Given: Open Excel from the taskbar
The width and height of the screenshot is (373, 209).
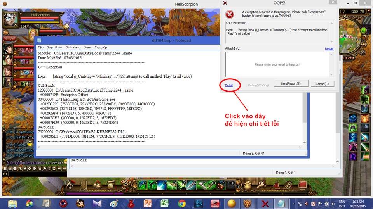Looking at the screenshot, I should point(164,204).
